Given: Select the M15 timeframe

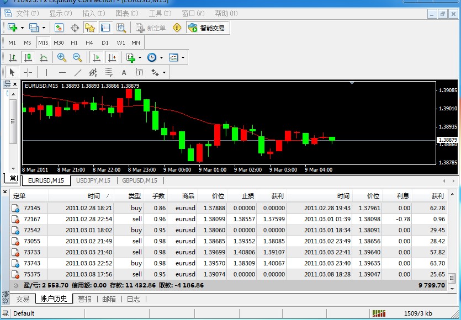Looking at the screenshot, I should pos(43,42).
